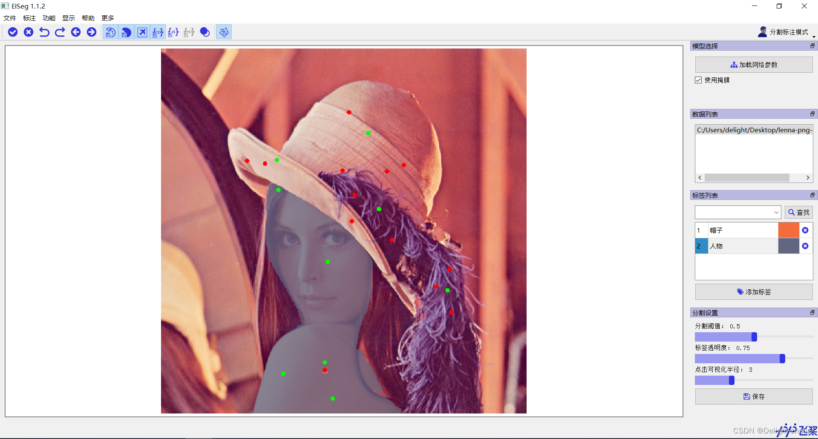Float the 模型选择 panel
Viewport: 818px width, 439px height.
[x=812, y=46]
